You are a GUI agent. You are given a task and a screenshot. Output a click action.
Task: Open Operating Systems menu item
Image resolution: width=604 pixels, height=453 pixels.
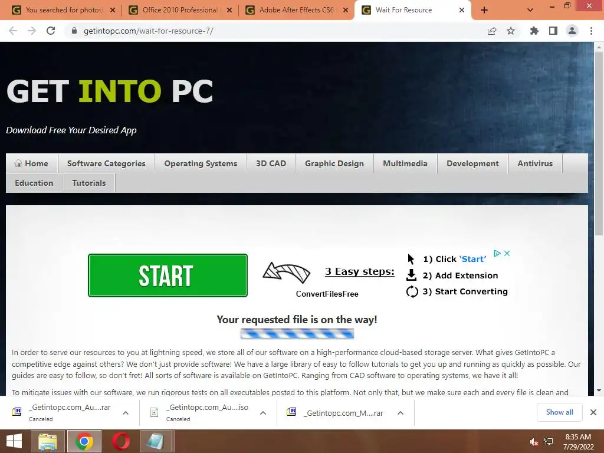[201, 163]
